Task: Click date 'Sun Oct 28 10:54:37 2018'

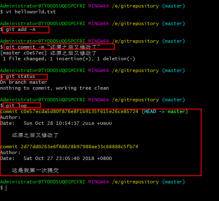Action: pyautogui.click(x=59, y=123)
